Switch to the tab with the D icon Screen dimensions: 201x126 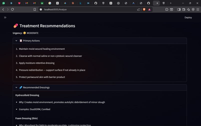[11, 3]
